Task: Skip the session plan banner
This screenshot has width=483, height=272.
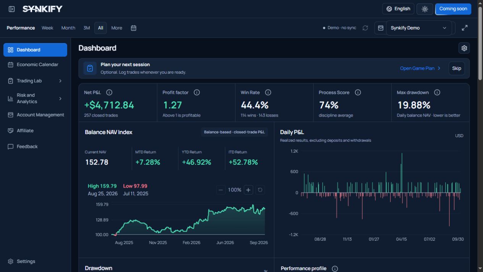Action: pos(457,68)
